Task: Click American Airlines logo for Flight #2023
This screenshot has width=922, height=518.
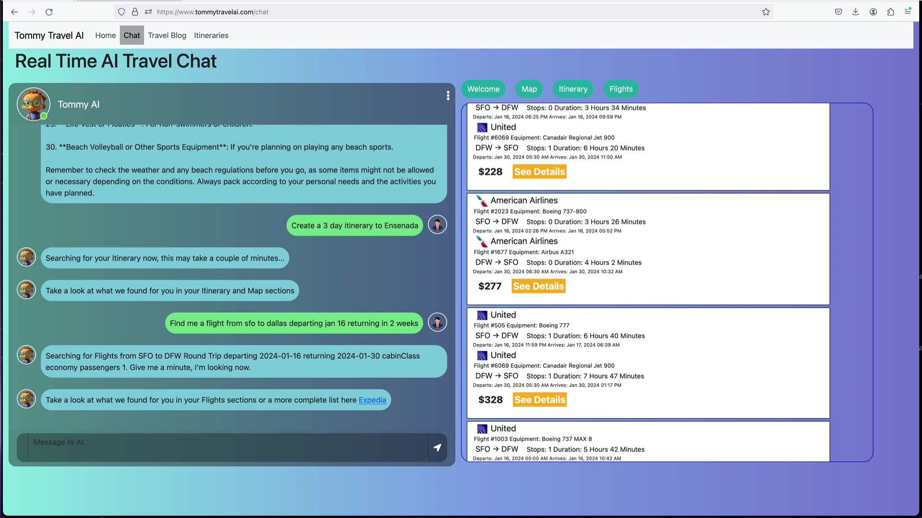Action: pyautogui.click(x=482, y=200)
